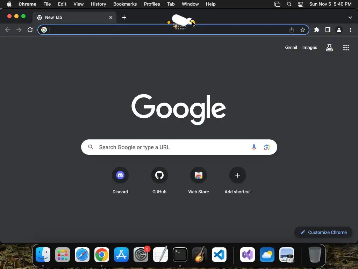This screenshot has width=358, height=269.
Task: Bookmark this tab with the star icon
Action: (303, 30)
